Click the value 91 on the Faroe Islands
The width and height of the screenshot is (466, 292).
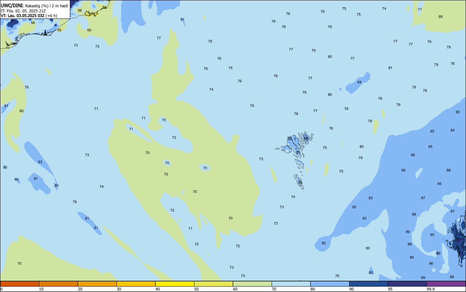pos(298,153)
